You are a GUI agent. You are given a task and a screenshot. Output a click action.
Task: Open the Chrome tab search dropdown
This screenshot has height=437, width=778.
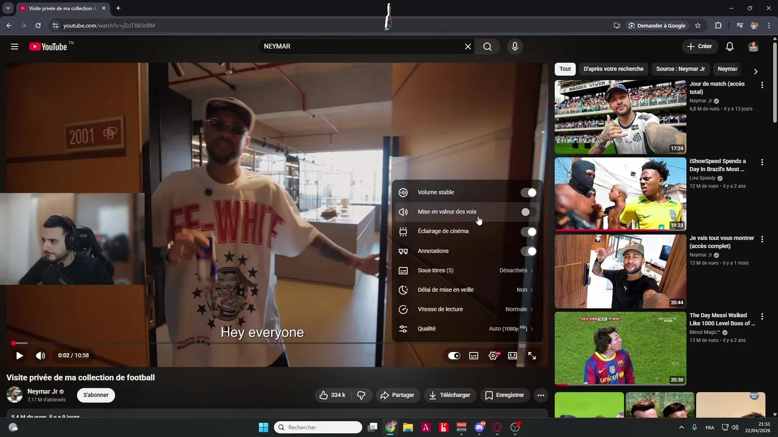tap(8, 8)
